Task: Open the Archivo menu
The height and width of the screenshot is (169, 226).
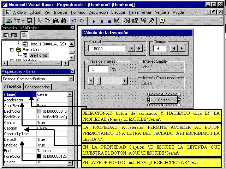Action: [x=19, y=13]
